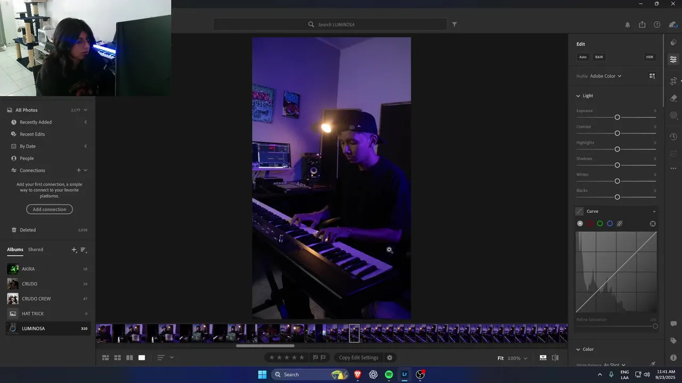Toggle the HDR editing mode
The width and height of the screenshot is (682, 383).
(649, 57)
